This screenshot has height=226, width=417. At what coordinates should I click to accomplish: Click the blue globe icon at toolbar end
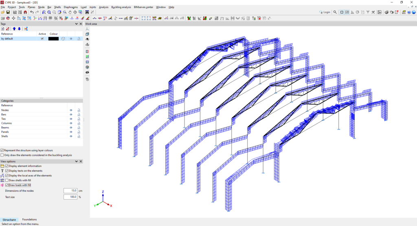[x=414, y=12]
